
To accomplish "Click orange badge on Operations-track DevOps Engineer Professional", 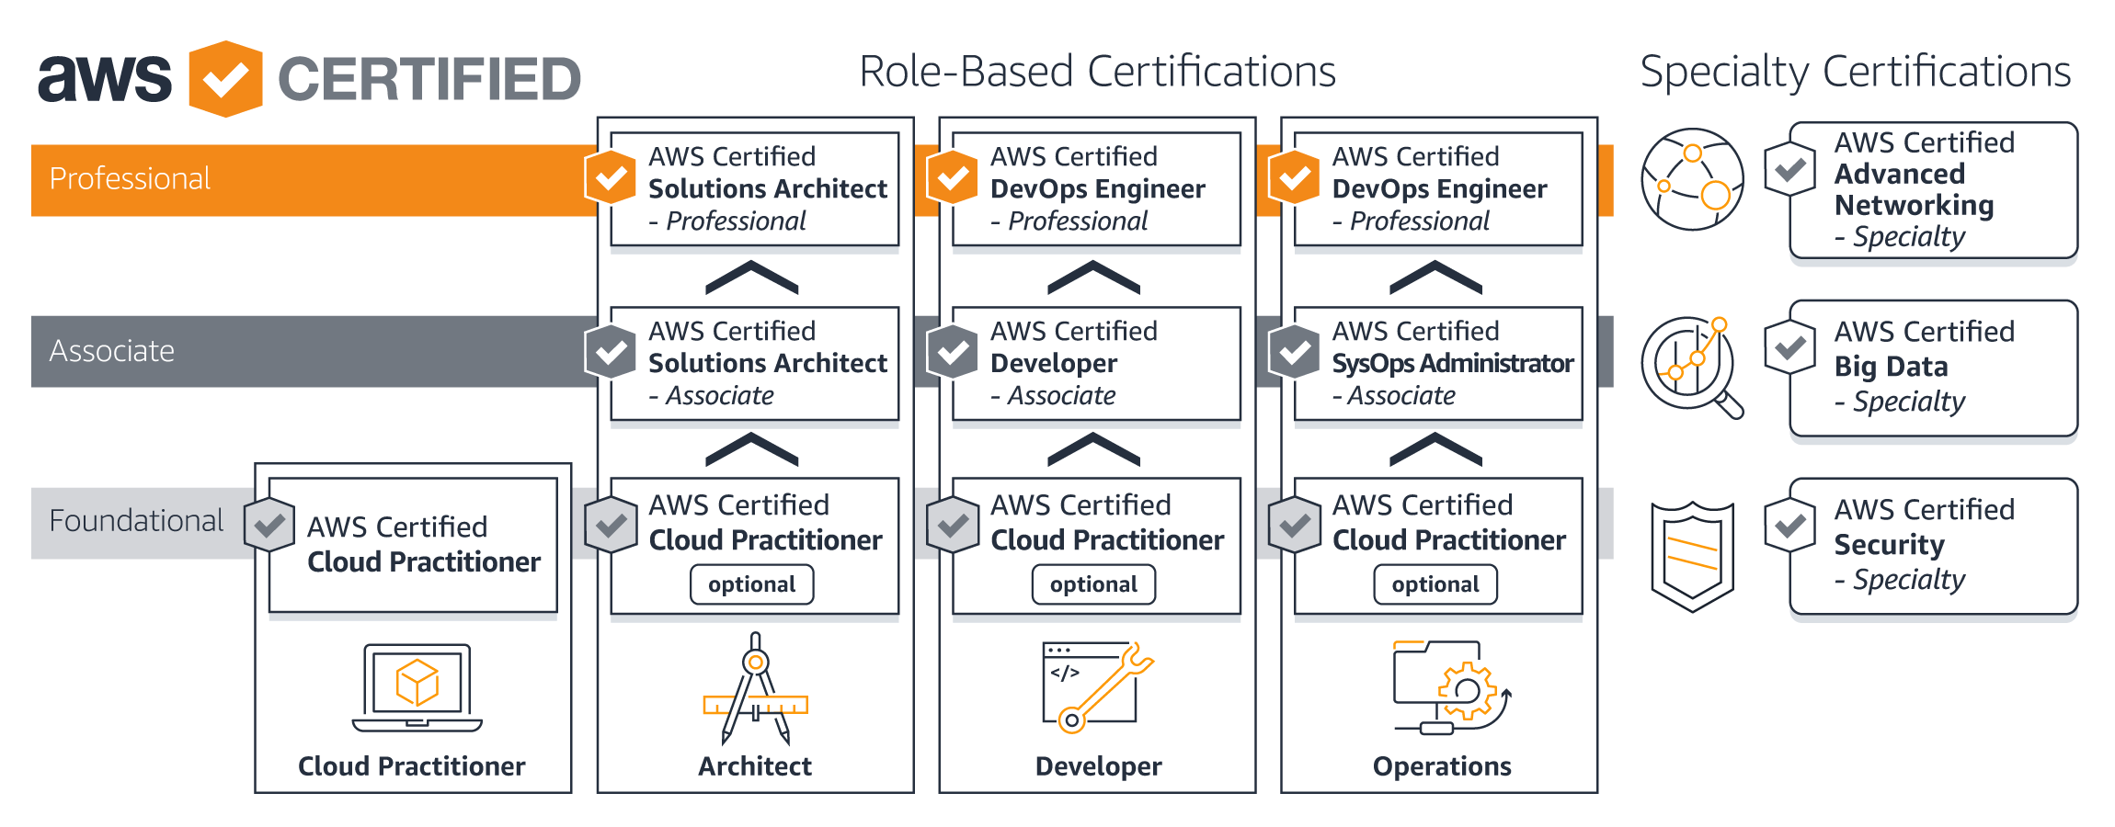I will (1295, 177).
